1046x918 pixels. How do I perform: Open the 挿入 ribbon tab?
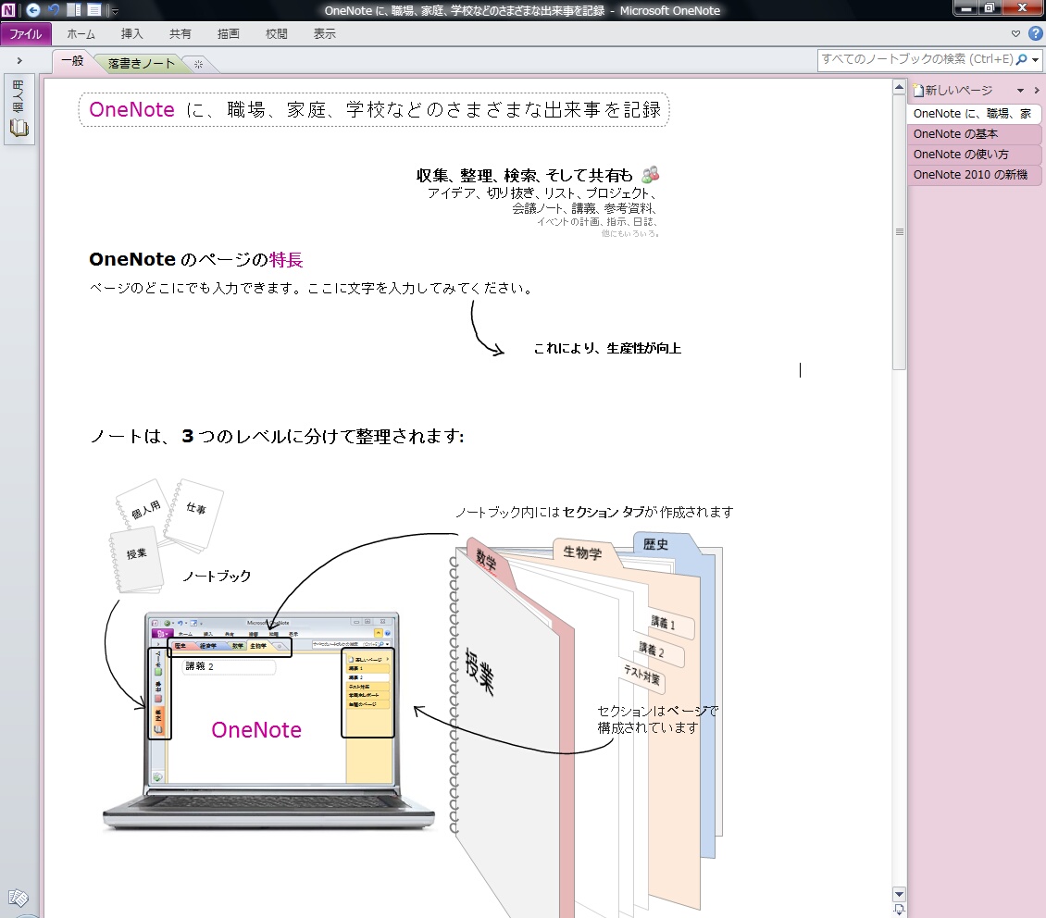coord(131,34)
